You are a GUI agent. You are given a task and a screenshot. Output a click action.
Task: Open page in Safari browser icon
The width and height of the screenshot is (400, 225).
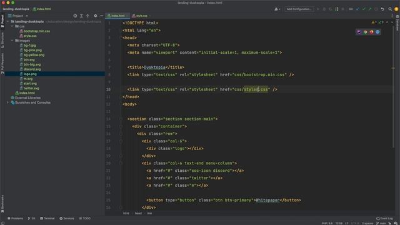(377, 32)
